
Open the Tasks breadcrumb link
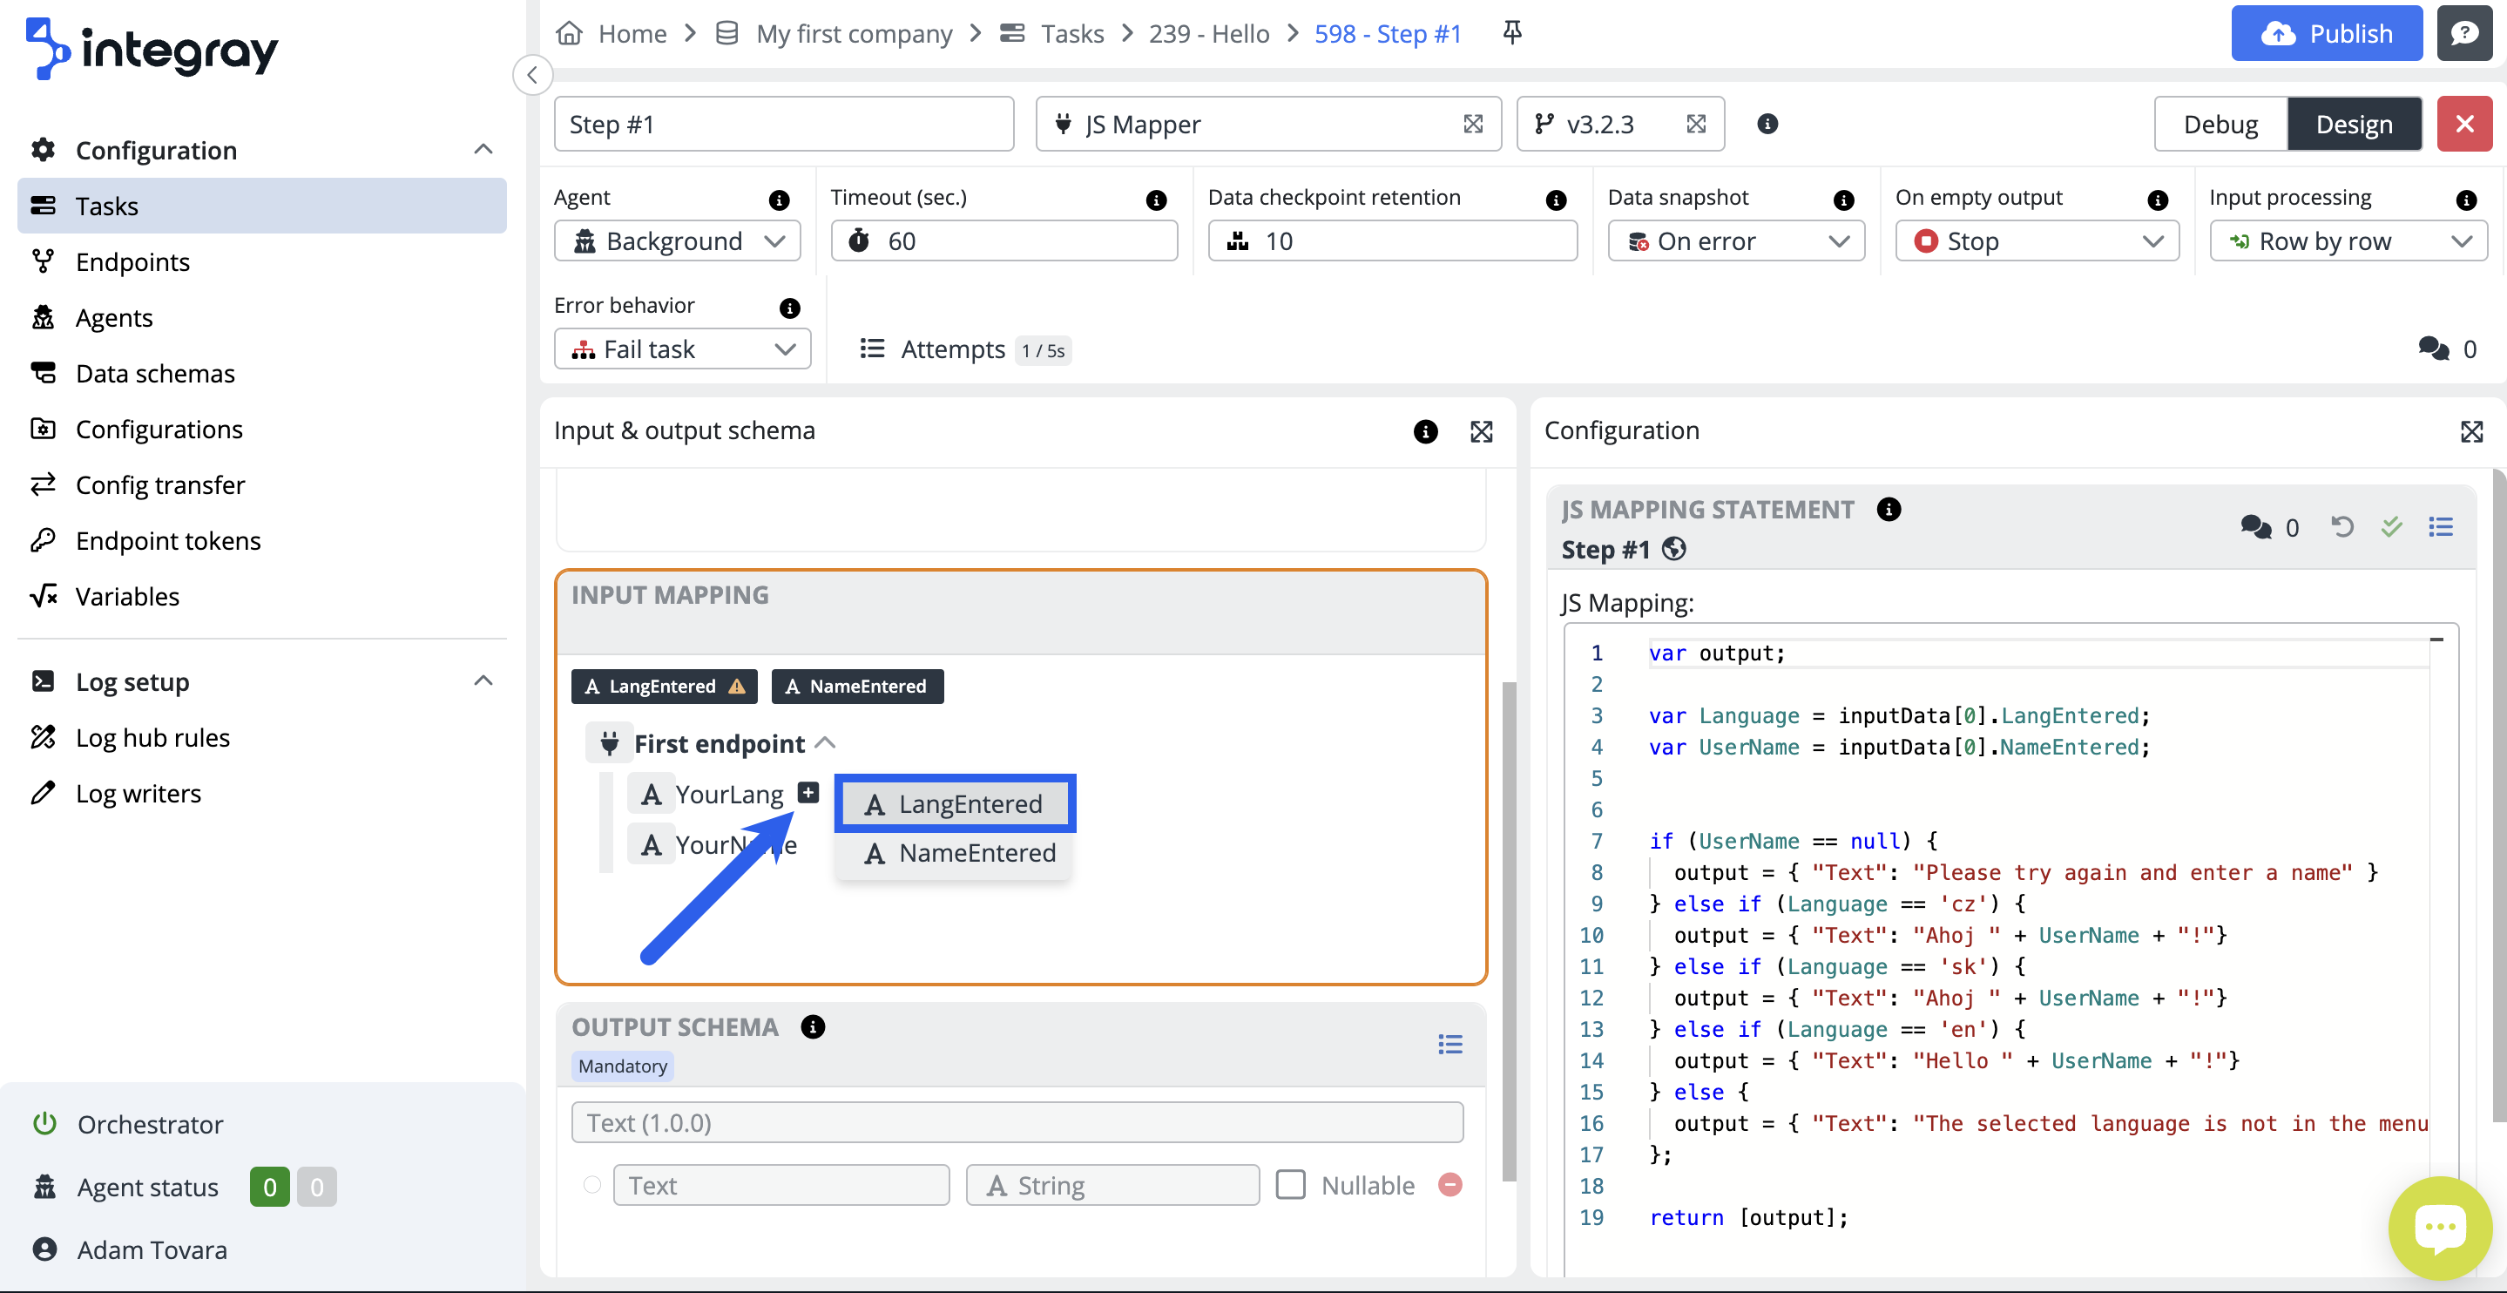(1071, 34)
